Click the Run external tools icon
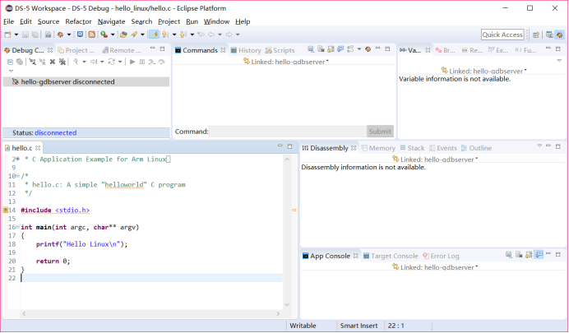Viewport: 569px width, 333px height. pos(104,35)
